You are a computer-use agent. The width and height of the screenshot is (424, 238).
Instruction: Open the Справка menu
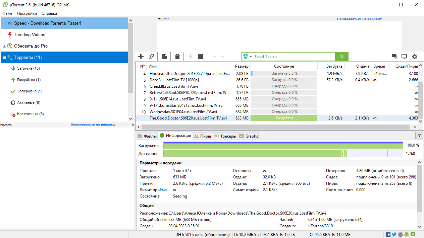(x=49, y=13)
